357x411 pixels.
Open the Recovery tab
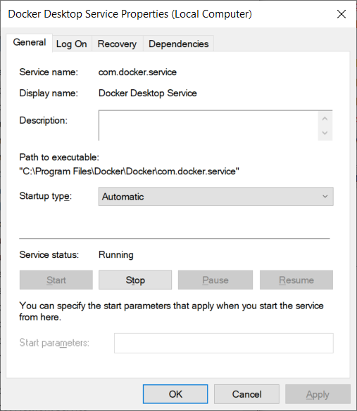point(117,44)
